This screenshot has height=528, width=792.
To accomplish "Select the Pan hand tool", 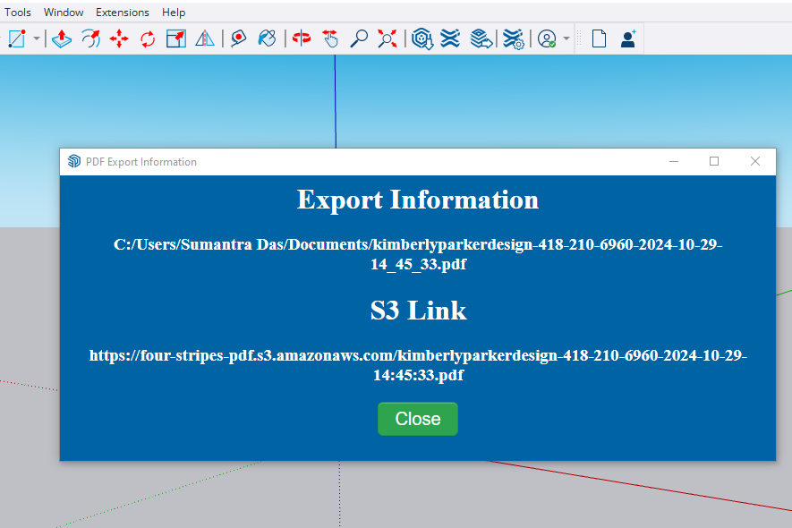I will point(330,38).
